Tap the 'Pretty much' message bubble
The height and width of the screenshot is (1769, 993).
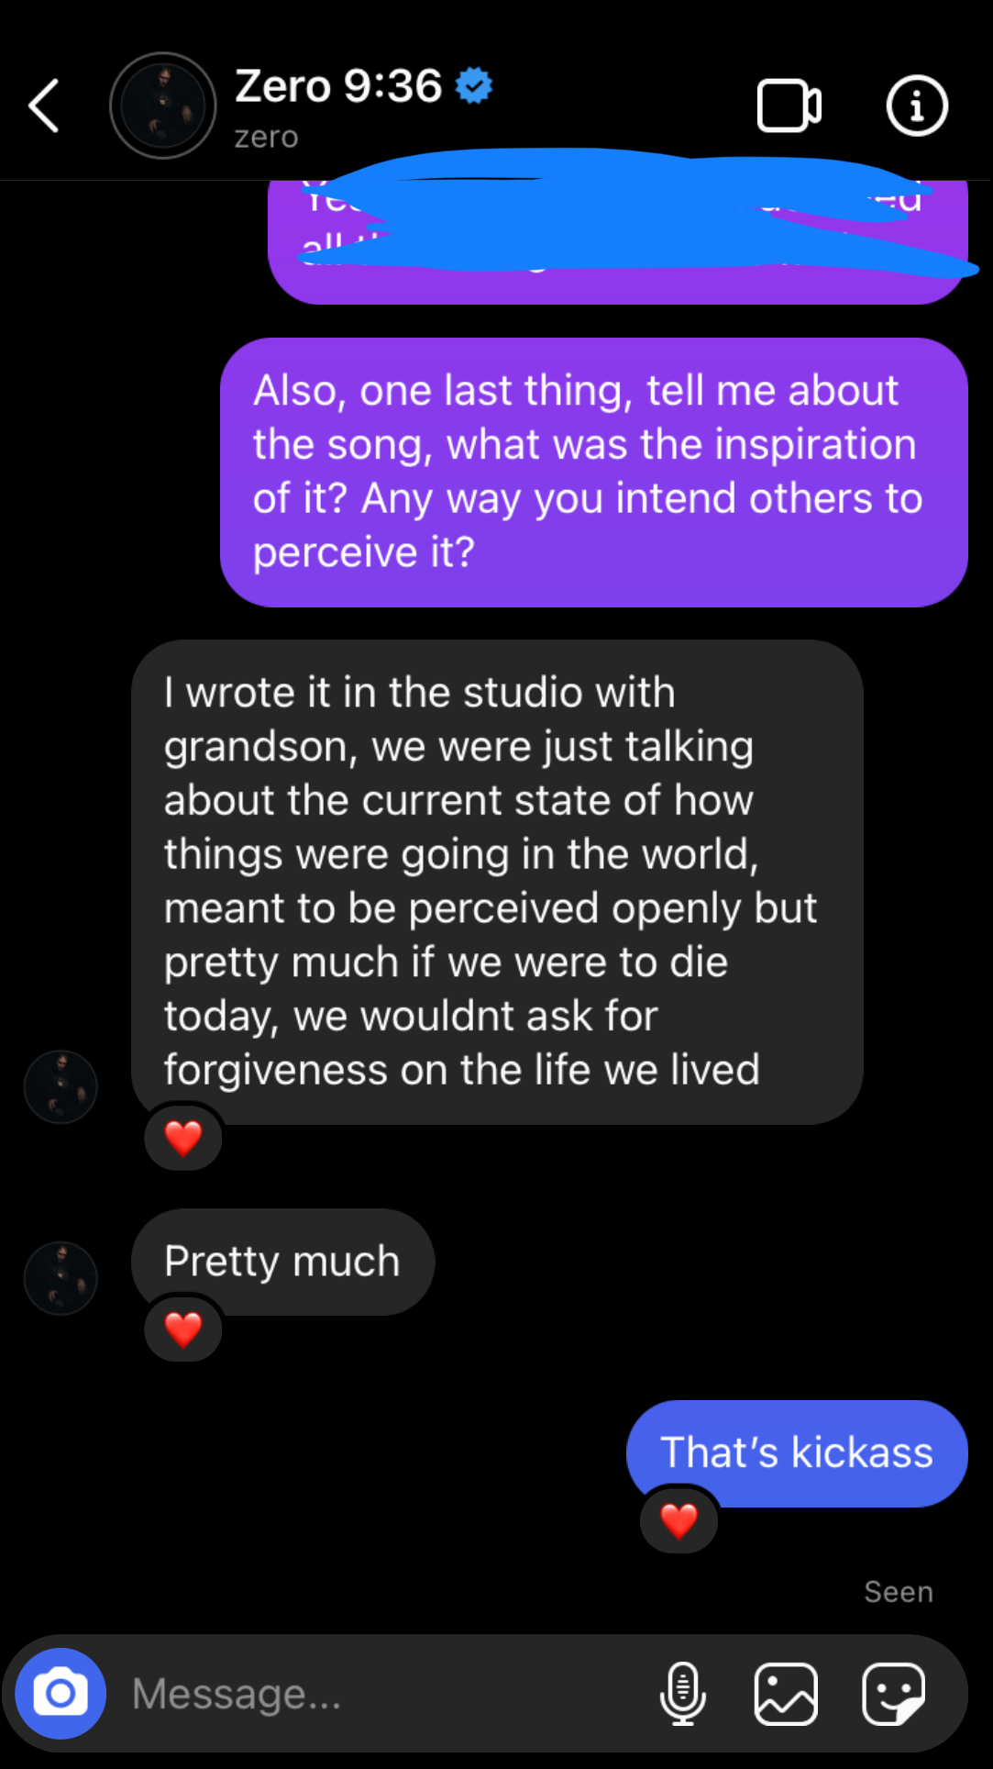(x=282, y=1262)
